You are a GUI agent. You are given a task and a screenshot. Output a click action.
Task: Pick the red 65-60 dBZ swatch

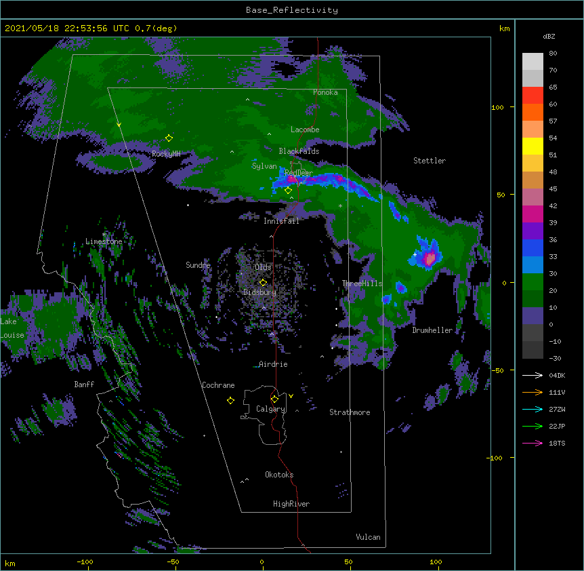[x=533, y=96]
